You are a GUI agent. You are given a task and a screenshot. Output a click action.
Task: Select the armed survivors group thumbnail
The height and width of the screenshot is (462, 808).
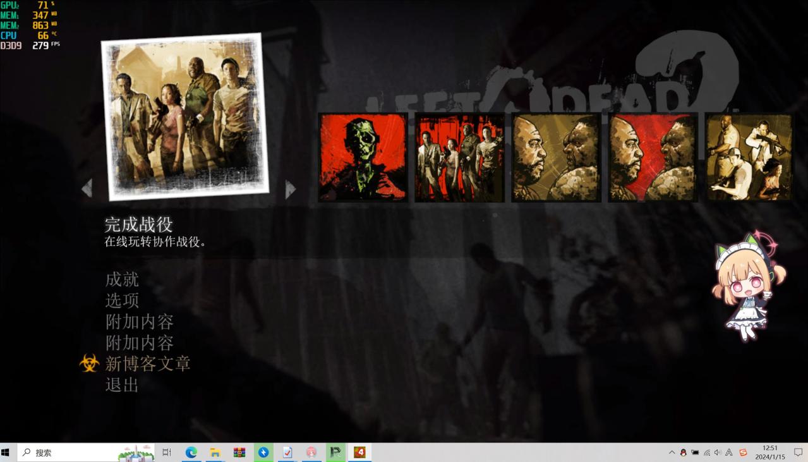tap(749, 157)
